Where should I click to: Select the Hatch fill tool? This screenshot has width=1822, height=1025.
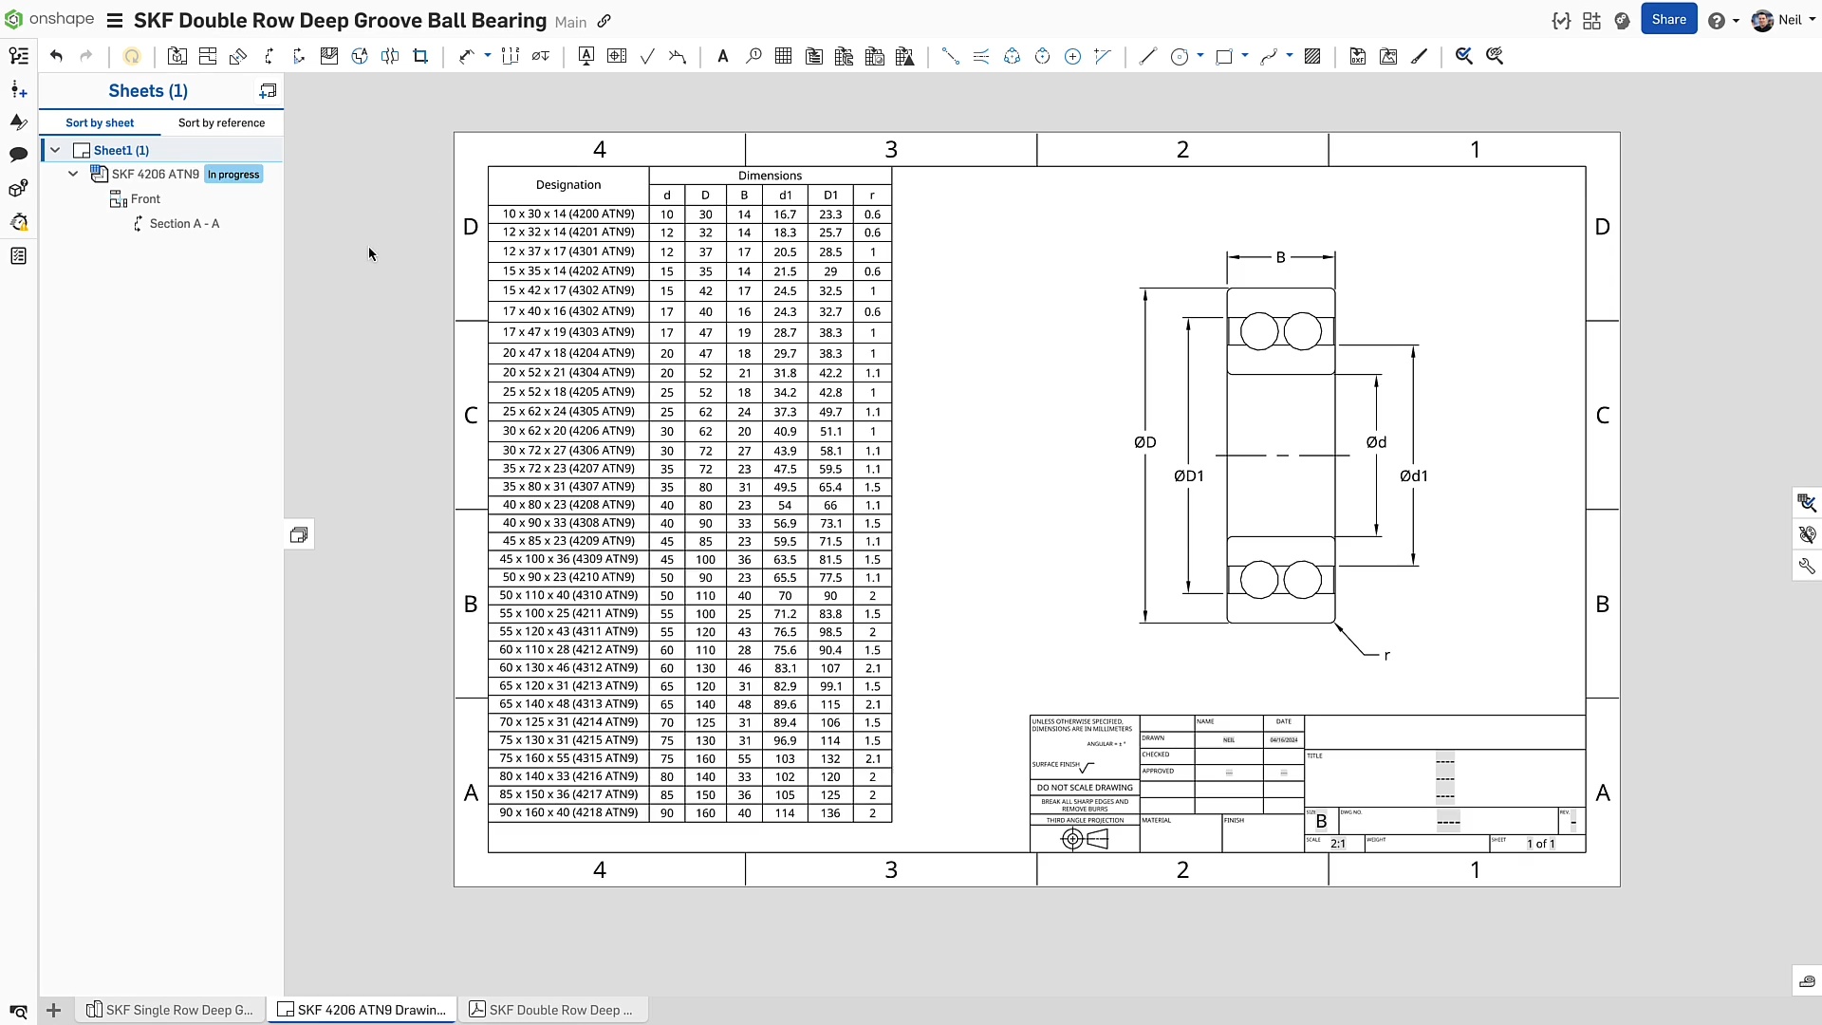(x=1312, y=56)
